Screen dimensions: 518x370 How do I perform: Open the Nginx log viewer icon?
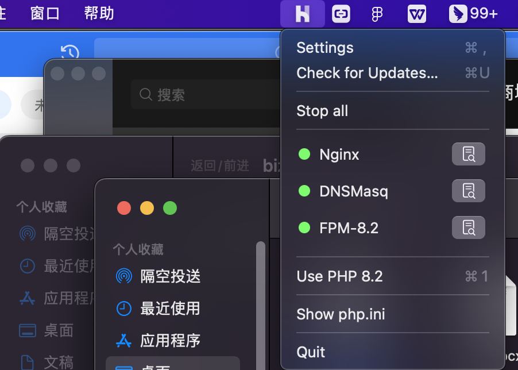[x=469, y=154]
